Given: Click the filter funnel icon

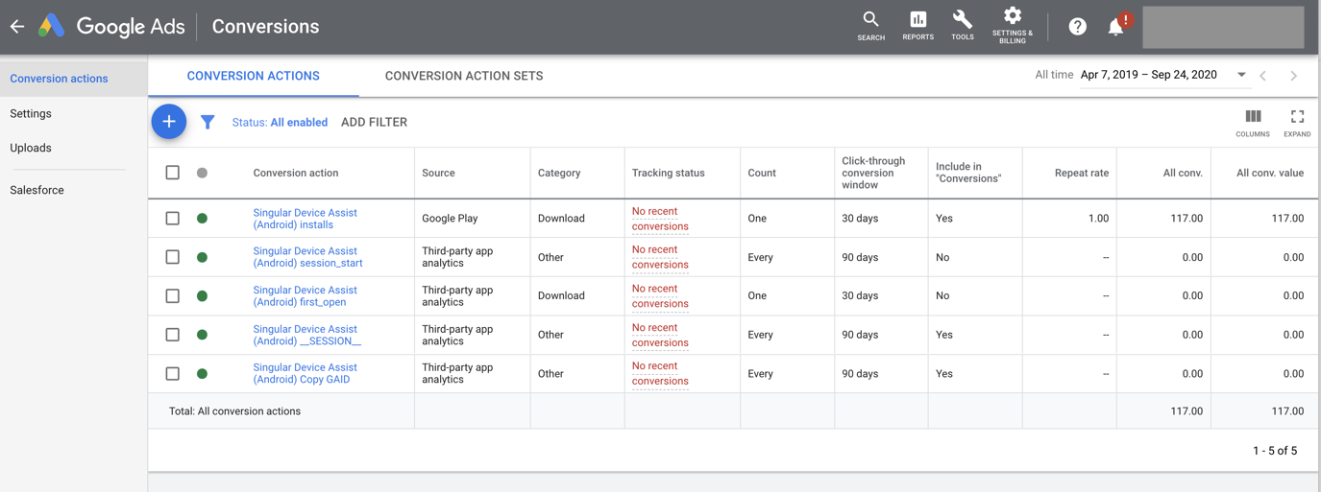Looking at the screenshot, I should tap(208, 122).
